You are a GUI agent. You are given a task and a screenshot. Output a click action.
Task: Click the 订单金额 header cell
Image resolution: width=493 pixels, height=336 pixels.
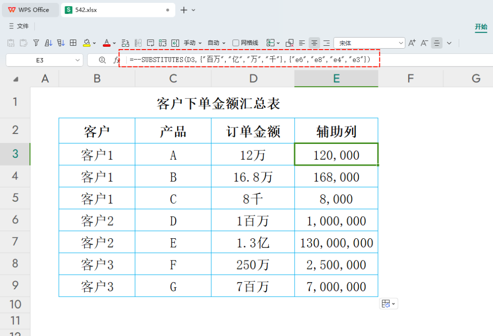253,131
